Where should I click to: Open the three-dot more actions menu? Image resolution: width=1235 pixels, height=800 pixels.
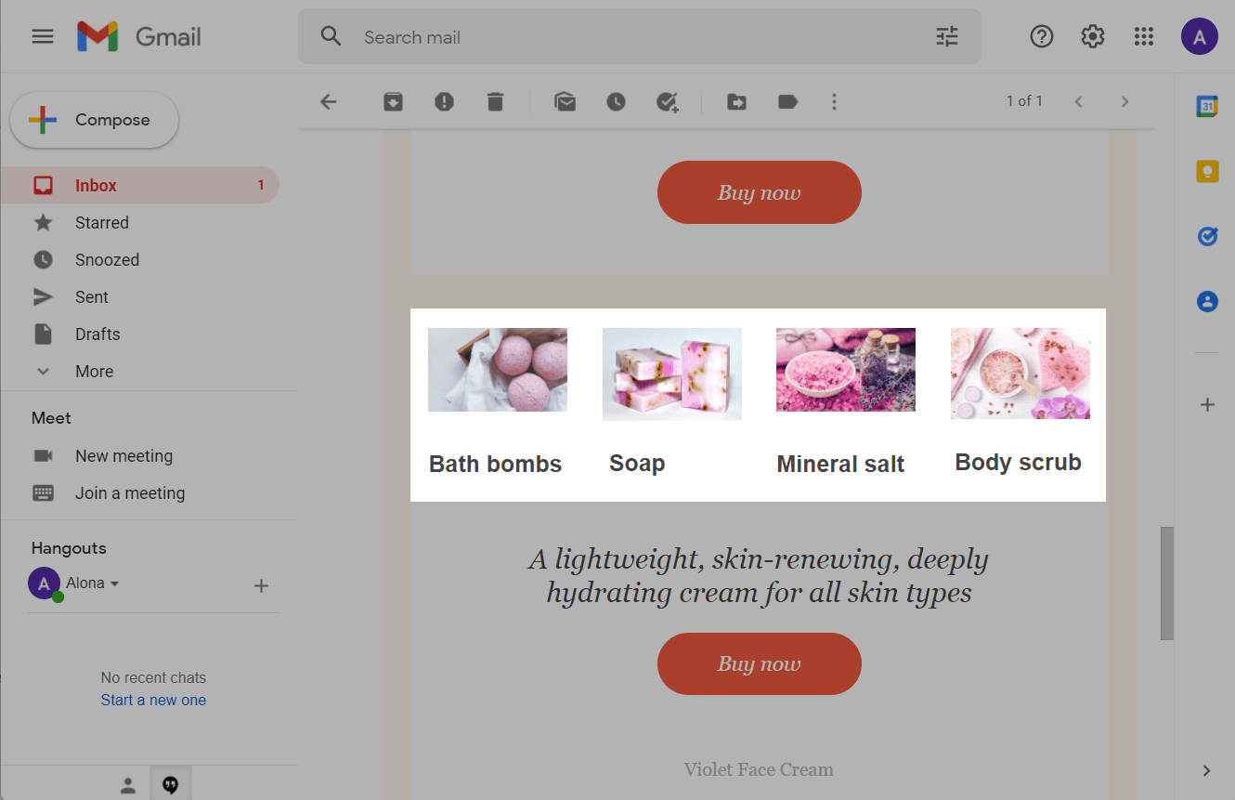(x=834, y=102)
